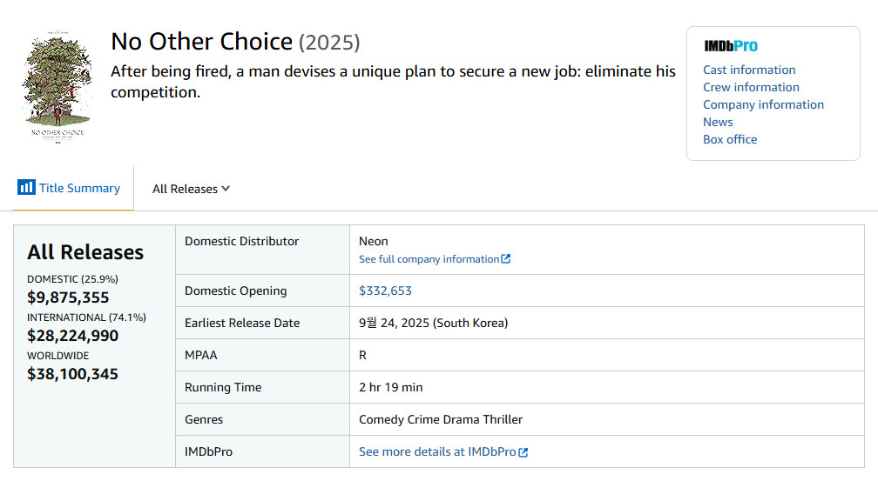Click See full company information link

429,259
